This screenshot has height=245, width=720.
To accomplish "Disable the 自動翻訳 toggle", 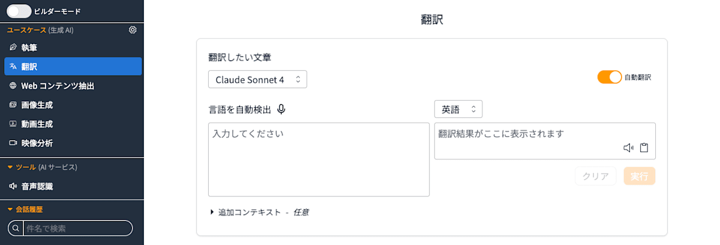I will [609, 77].
